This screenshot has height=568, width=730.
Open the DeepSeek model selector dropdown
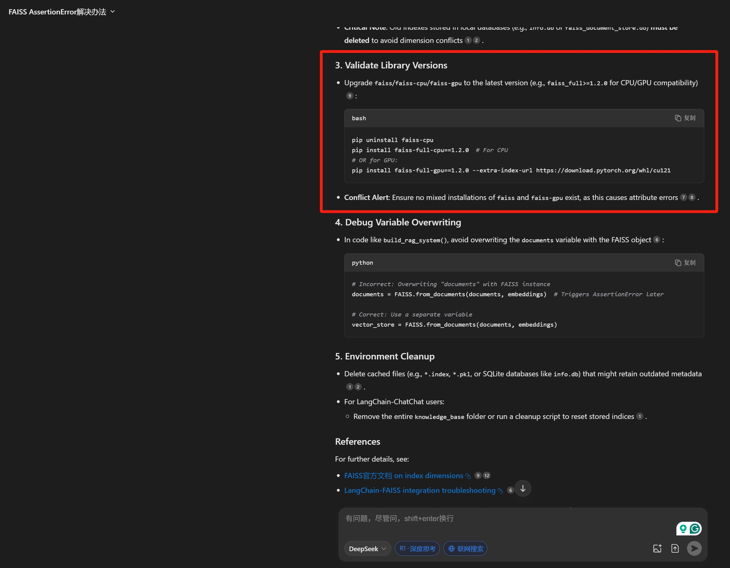(367, 549)
